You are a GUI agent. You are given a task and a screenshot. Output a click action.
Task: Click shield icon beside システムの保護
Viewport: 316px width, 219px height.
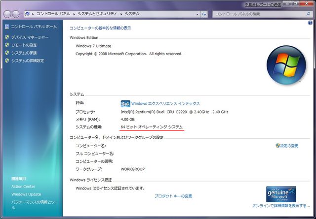point(7,53)
